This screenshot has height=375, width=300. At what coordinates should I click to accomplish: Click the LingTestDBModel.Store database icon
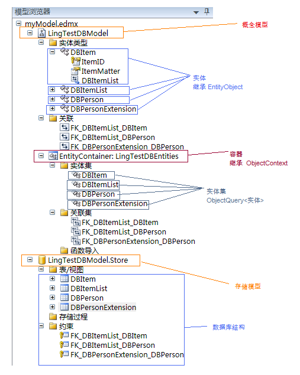tap(42, 260)
